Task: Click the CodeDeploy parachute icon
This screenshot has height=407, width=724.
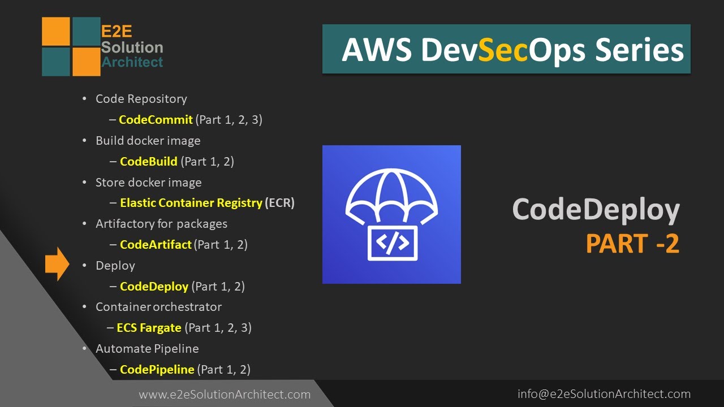Action: click(x=391, y=214)
